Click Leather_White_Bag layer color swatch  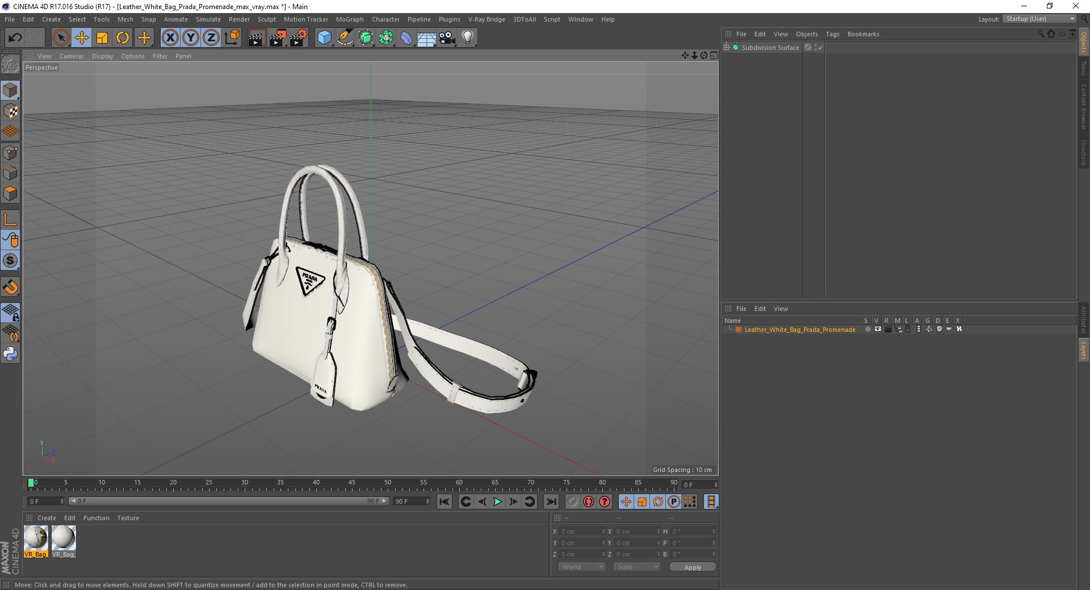pyautogui.click(x=739, y=330)
